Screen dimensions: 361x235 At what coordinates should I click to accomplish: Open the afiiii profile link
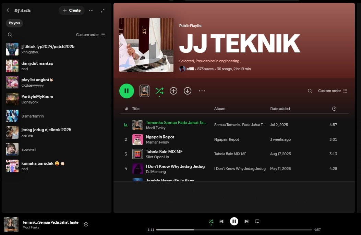[190, 69]
